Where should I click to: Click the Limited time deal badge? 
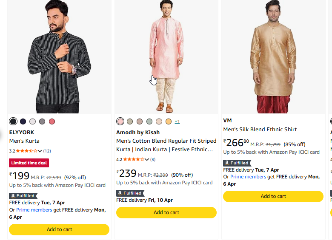click(x=29, y=163)
